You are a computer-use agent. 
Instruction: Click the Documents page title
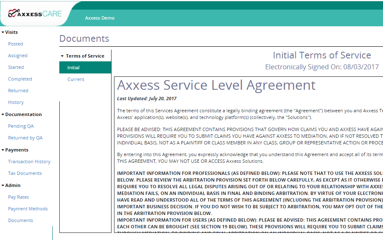click(x=84, y=38)
